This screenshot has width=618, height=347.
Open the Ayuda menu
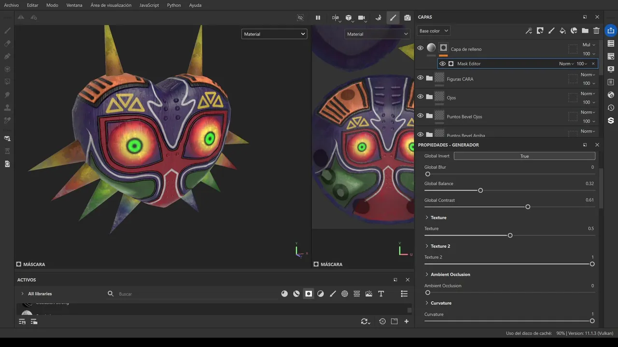coord(196,5)
